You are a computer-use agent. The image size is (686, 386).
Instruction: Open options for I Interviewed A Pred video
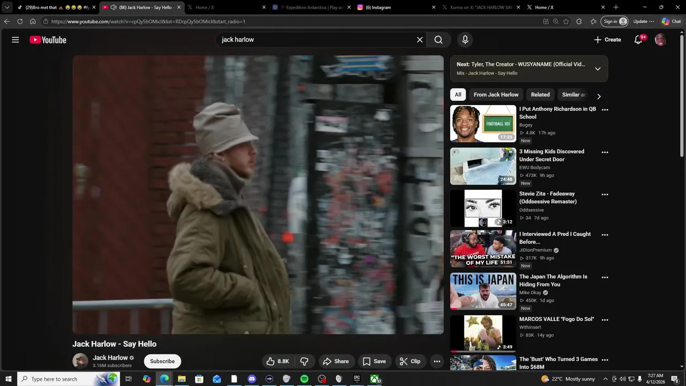point(605,235)
